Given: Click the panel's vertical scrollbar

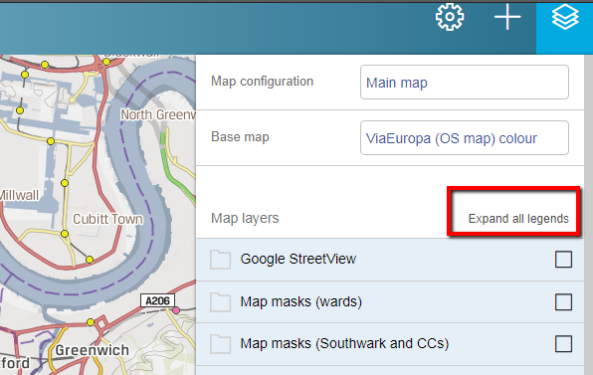Looking at the screenshot, I should (x=588, y=215).
